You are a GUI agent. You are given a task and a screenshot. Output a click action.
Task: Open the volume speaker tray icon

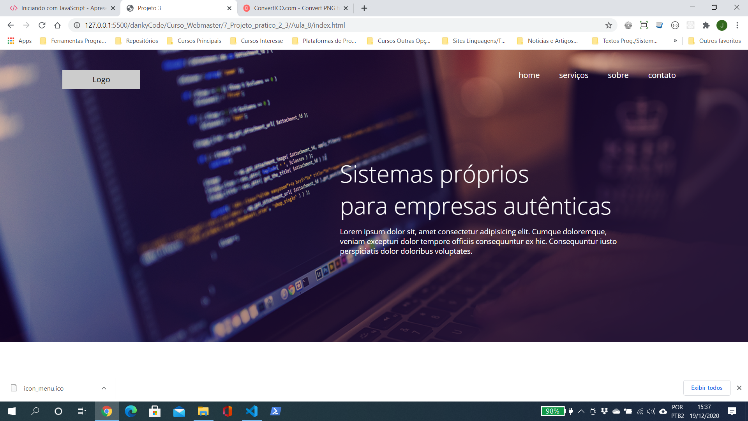coord(651,411)
